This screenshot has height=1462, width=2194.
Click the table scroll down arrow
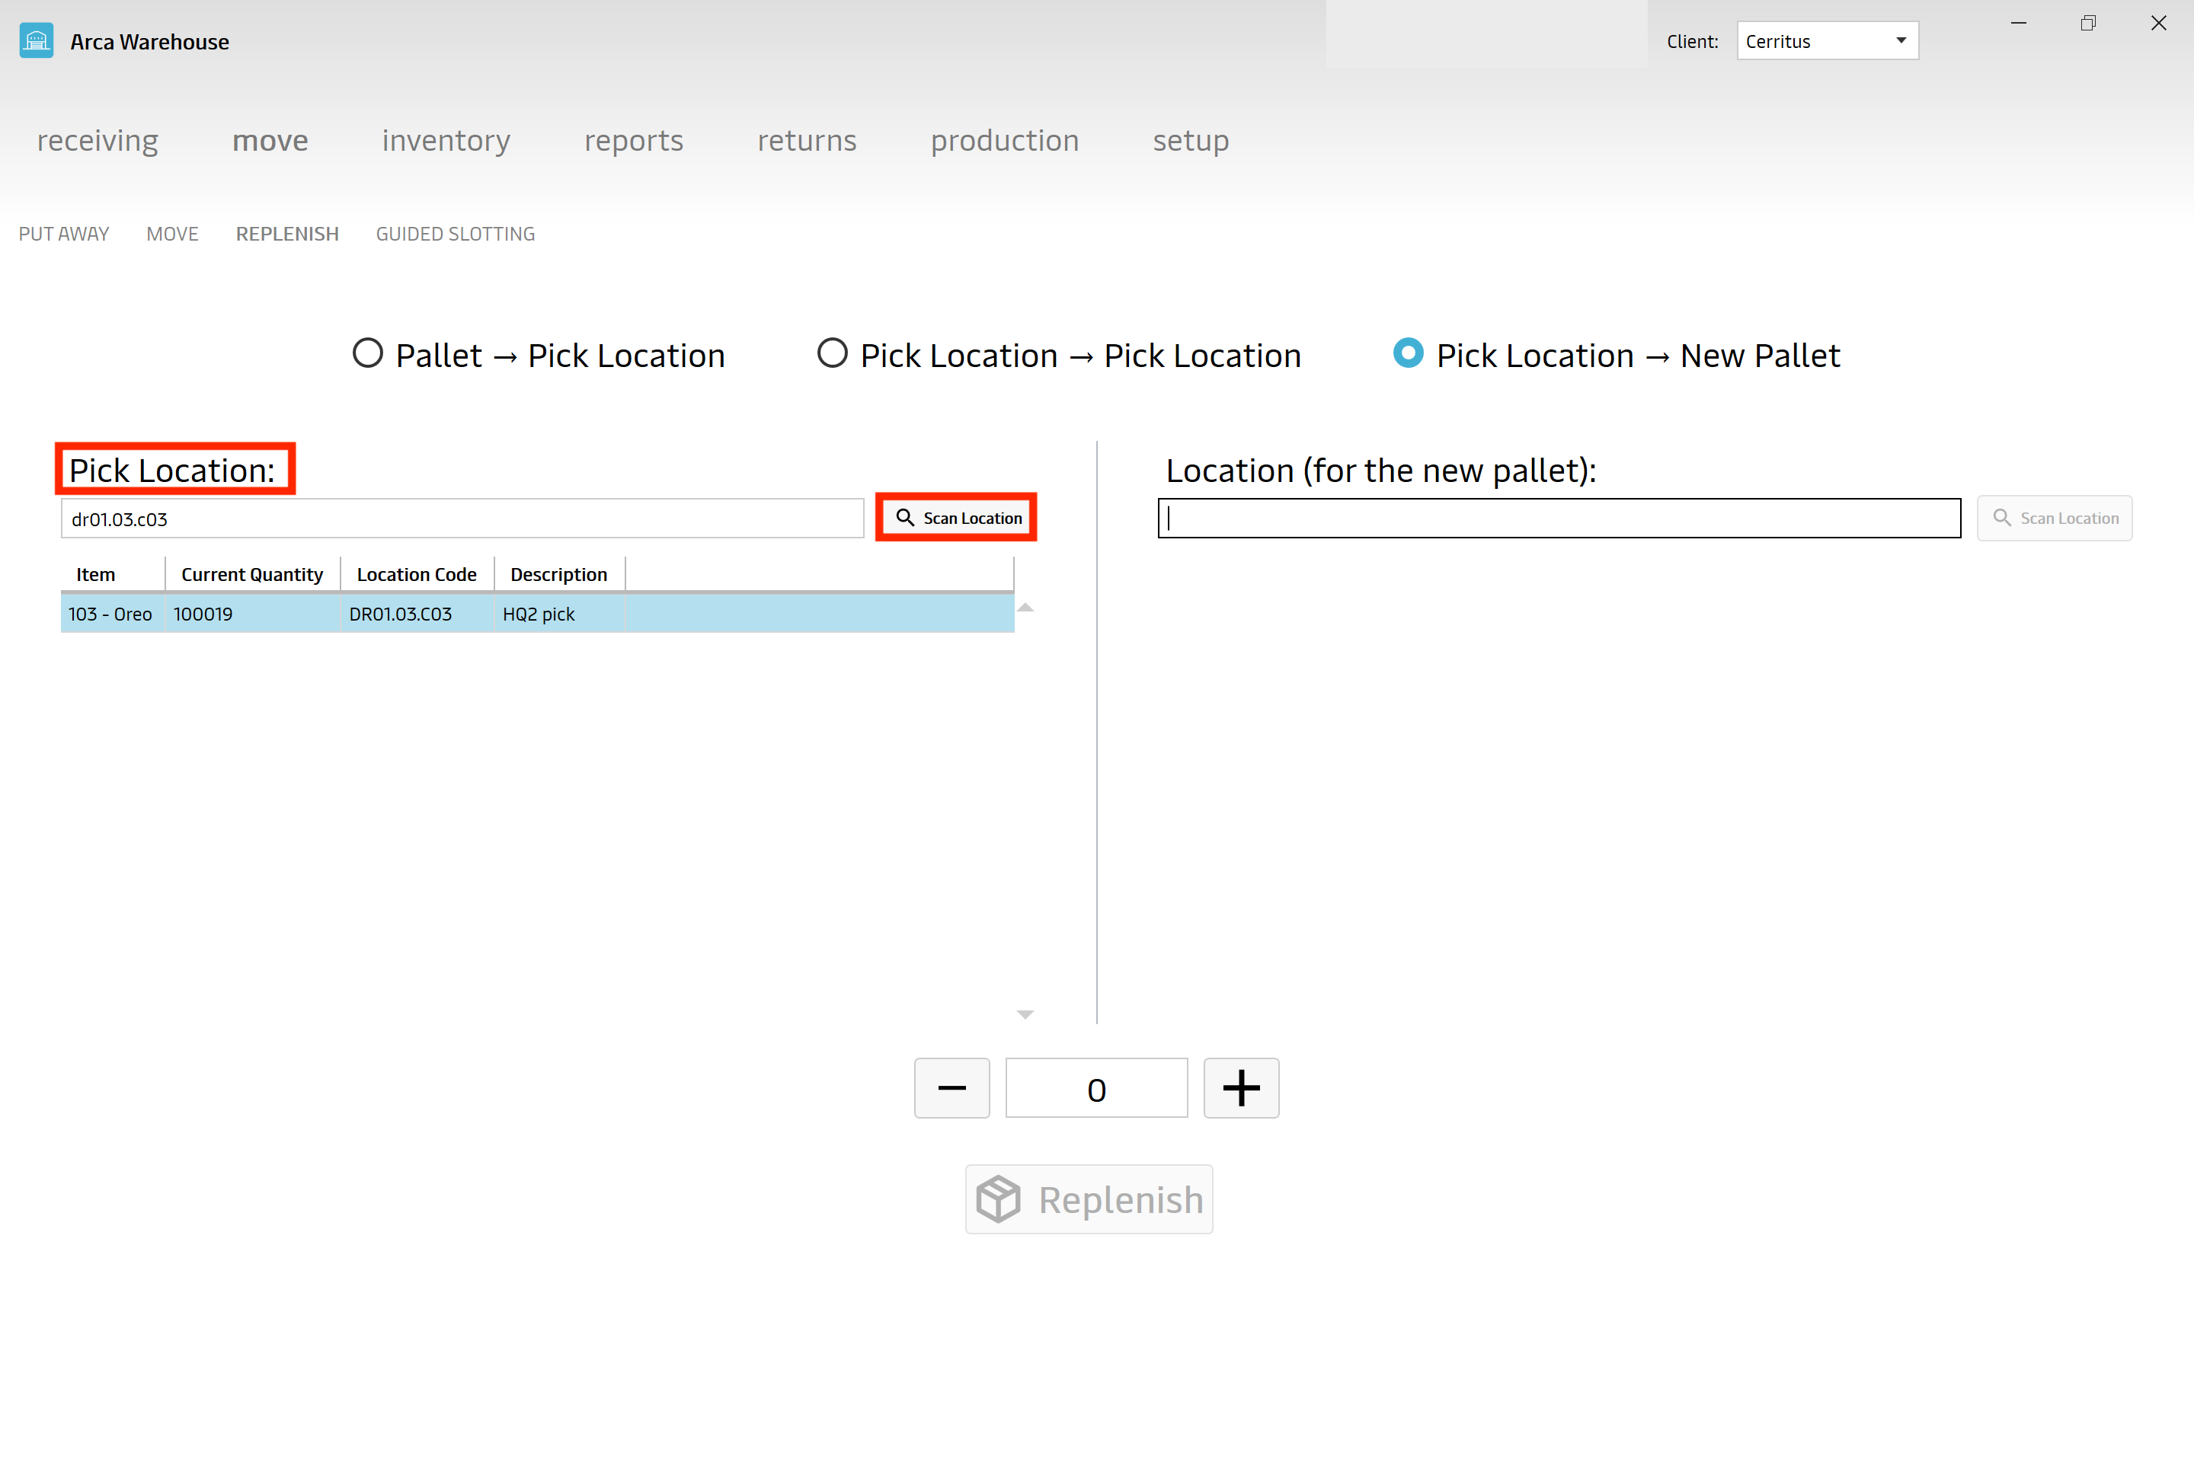point(1025,1014)
